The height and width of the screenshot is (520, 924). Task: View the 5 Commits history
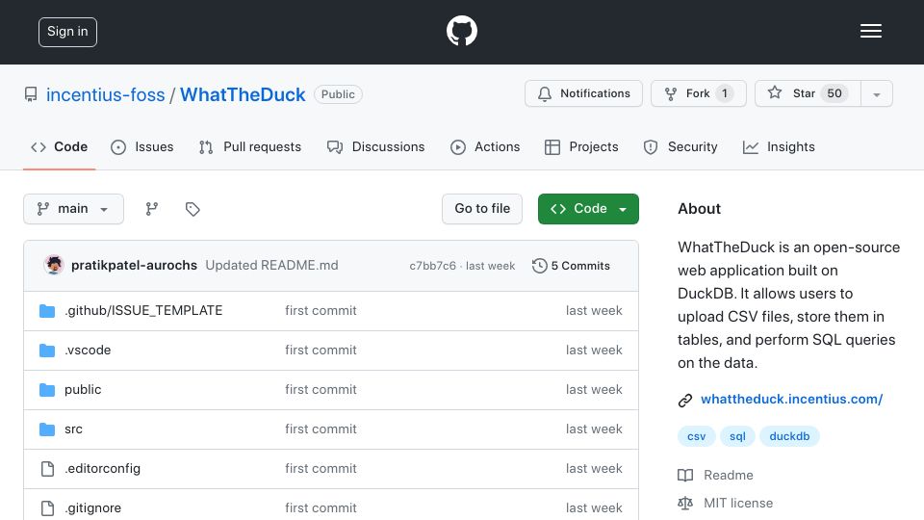[x=571, y=266]
